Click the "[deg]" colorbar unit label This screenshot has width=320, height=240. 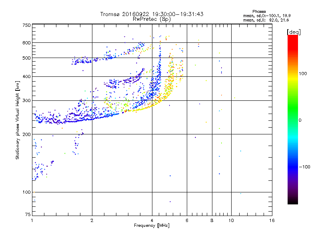coord(294,32)
